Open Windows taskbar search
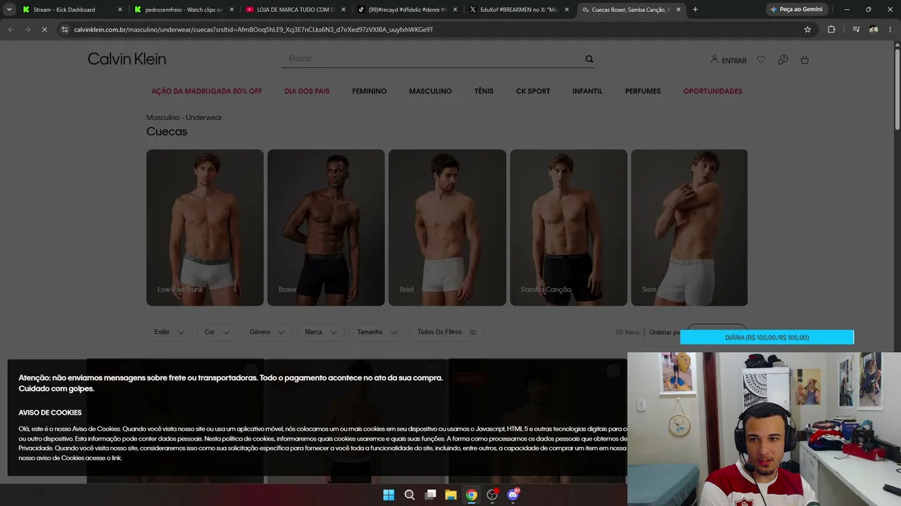Viewport: 901px width, 506px height. pos(410,495)
